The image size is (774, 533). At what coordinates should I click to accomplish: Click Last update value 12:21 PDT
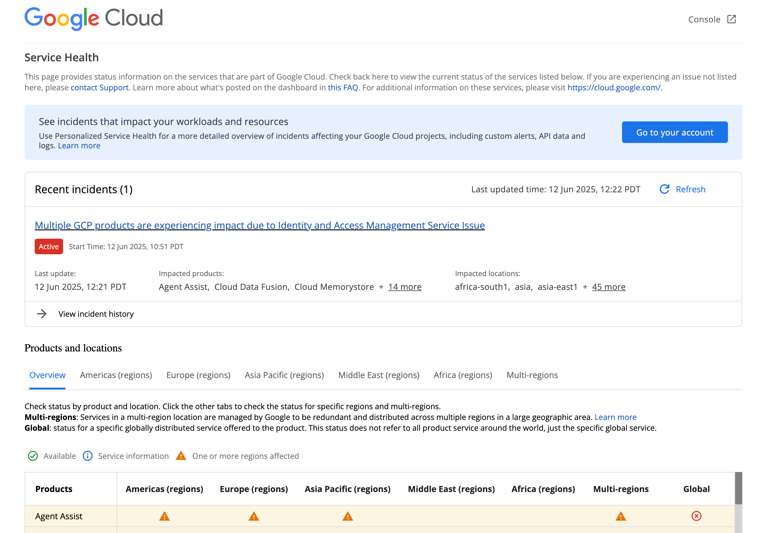[x=80, y=287]
